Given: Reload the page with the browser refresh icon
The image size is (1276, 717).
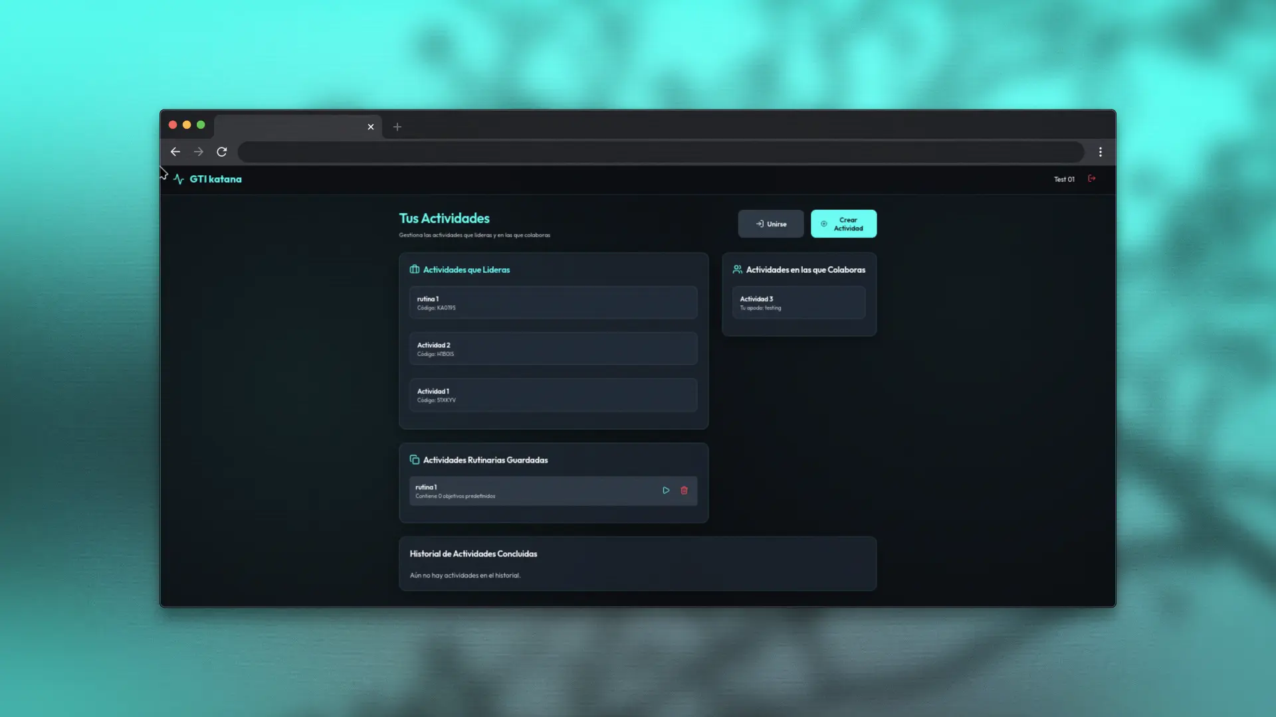Looking at the screenshot, I should click(222, 152).
